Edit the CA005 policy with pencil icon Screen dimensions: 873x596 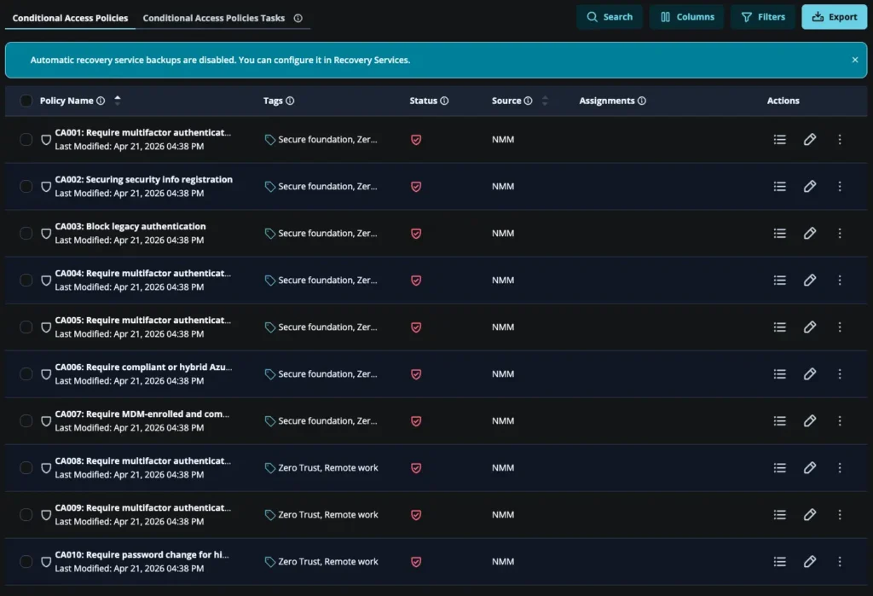810,327
